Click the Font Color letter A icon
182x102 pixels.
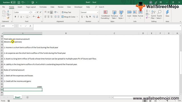38,17
